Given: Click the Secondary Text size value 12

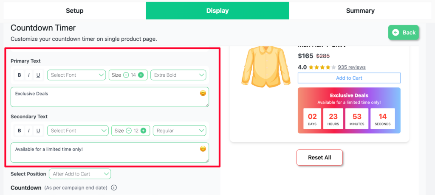Looking at the screenshot, I should (x=136, y=131).
